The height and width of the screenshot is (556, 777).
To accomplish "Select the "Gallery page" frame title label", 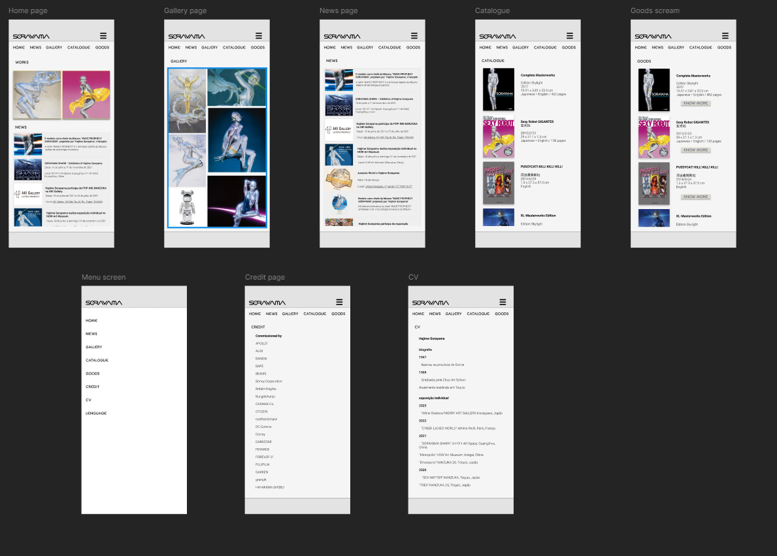I will click(x=185, y=11).
